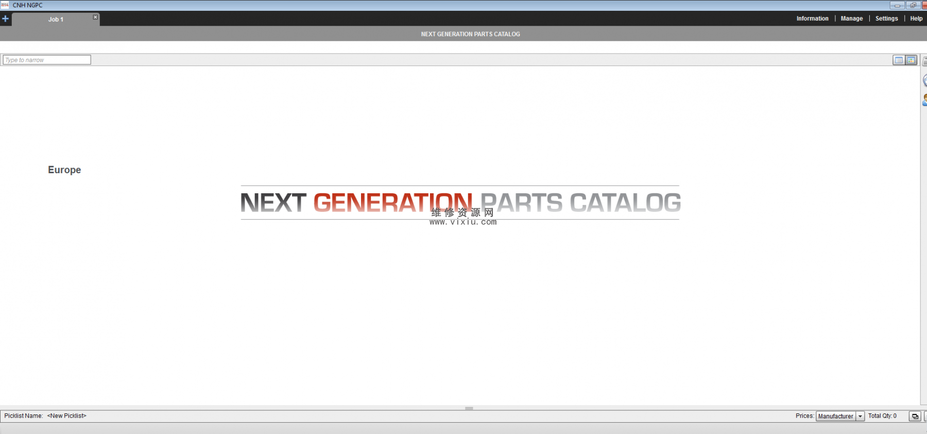927x434 pixels.
Task: Click the New Picklist name
Action: pyautogui.click(x=67, y=416)
